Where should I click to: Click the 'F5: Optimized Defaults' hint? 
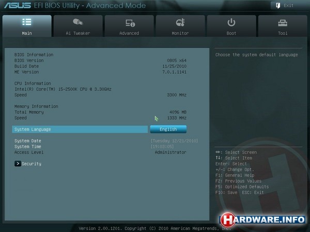click(242, 187)
